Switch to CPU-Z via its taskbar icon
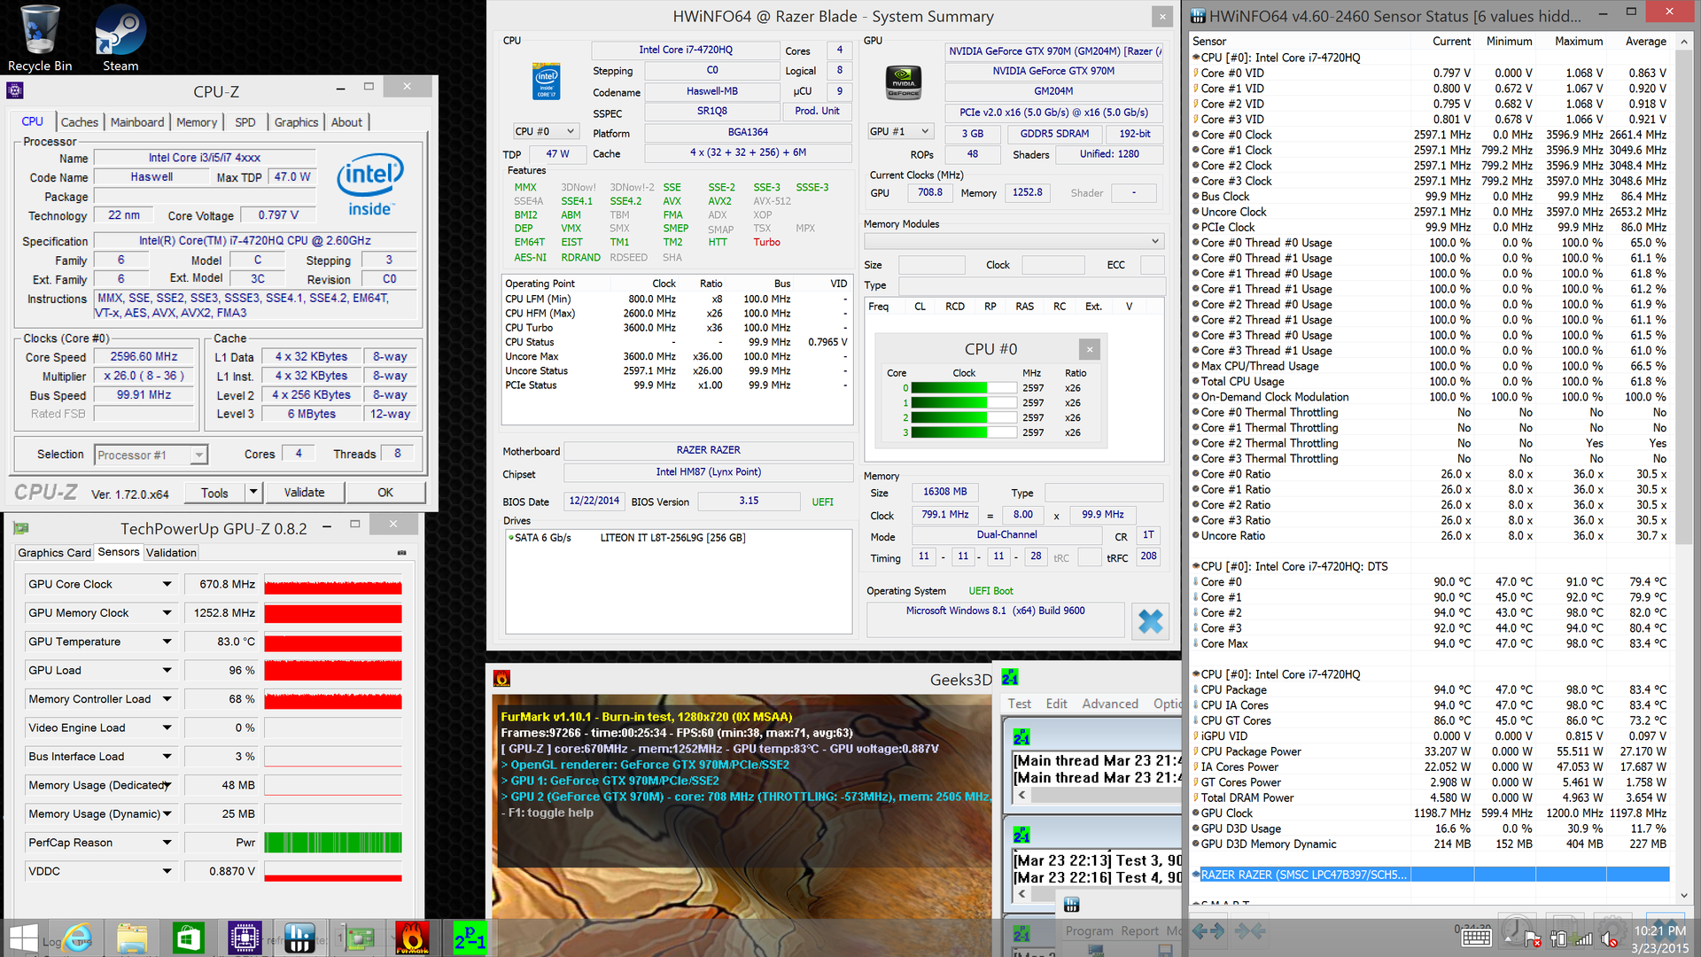The height and width of the screenshot is (957, 1701). click(245, 938)
